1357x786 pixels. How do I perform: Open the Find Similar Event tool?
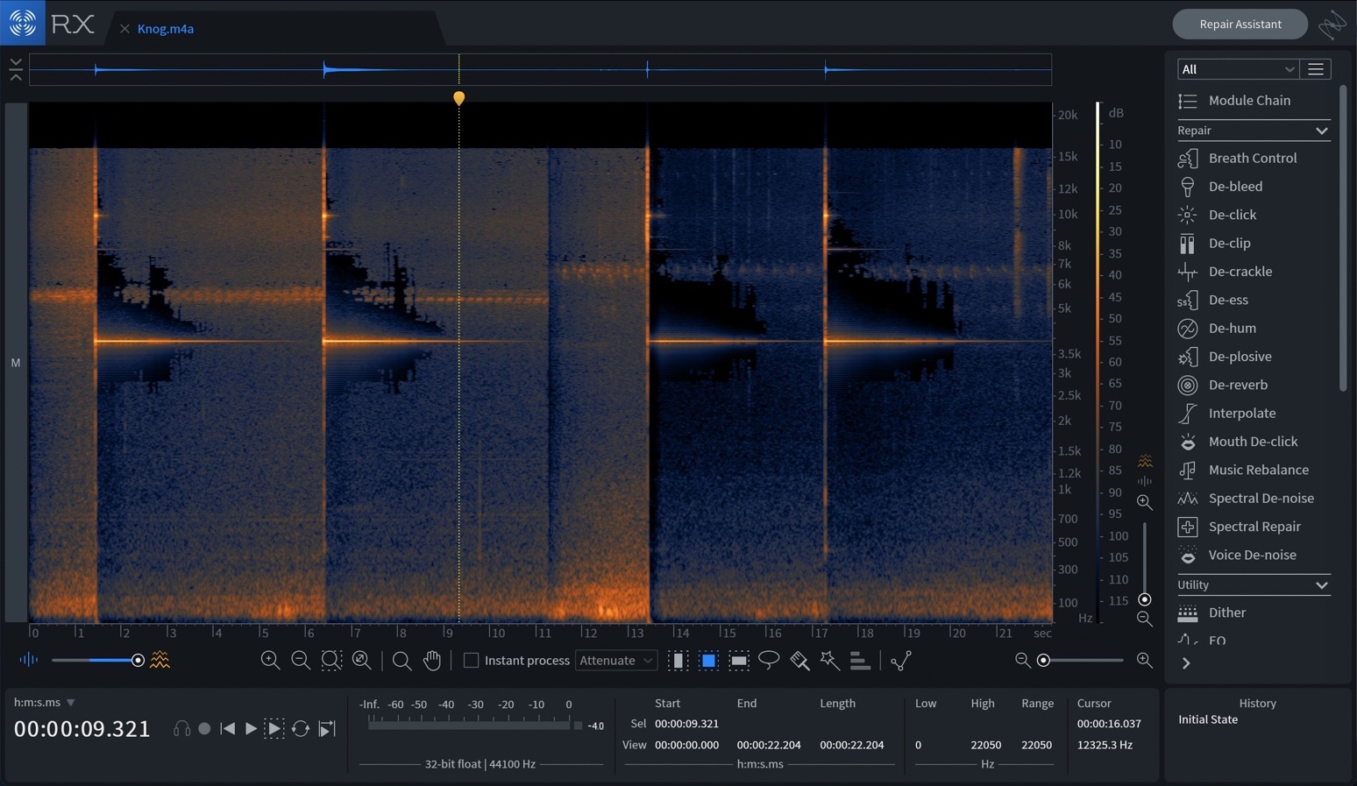(901, 661)
